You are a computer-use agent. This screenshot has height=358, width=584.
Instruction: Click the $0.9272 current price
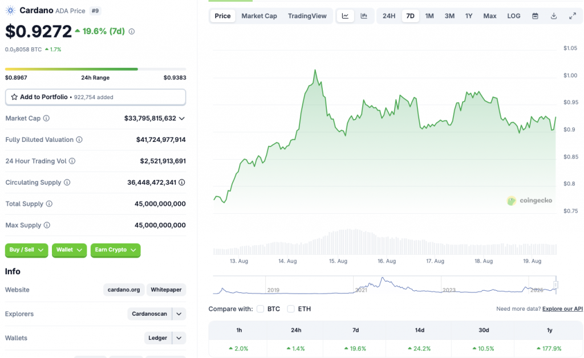38,31
